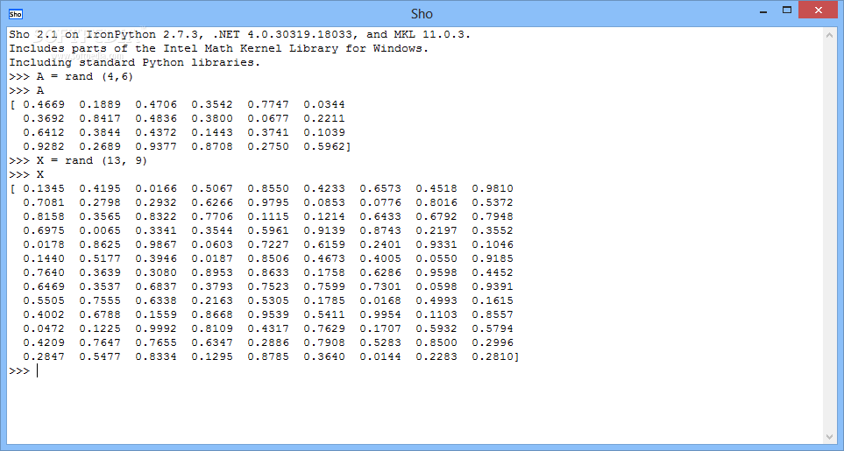Click the value 0.8322 in matrix X
The width and height of the screenshot is (844, 451).
click(x=156, y=216)
